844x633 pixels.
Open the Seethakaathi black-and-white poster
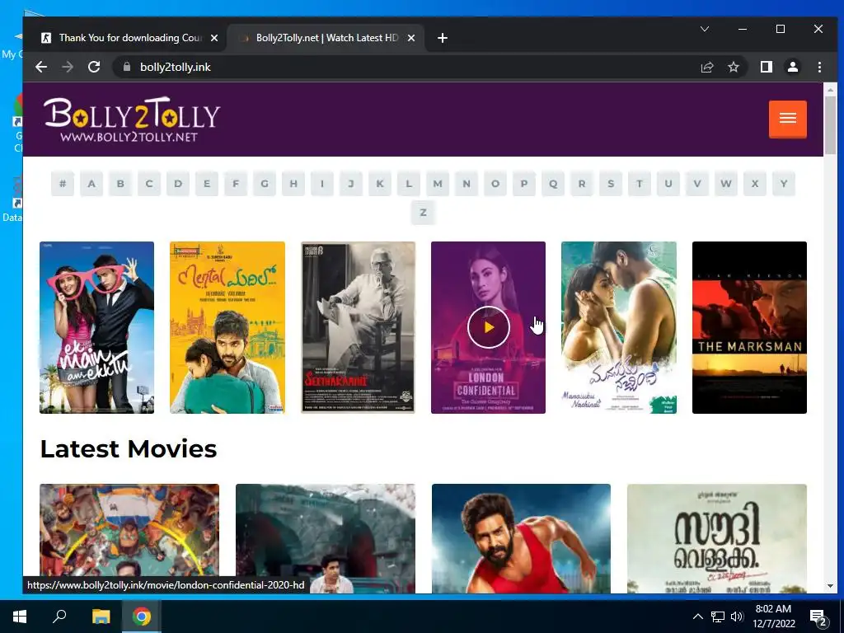click(358, 327)
